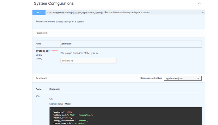This screenshot has width=218, height=125.
Task: Click the Code column header
Action: [38, 89]
